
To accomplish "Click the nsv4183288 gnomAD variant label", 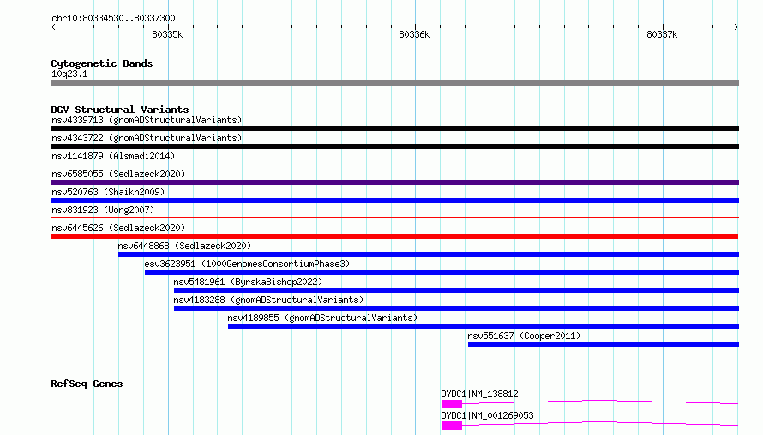I will pyautogui.click(x=268, y=300).
